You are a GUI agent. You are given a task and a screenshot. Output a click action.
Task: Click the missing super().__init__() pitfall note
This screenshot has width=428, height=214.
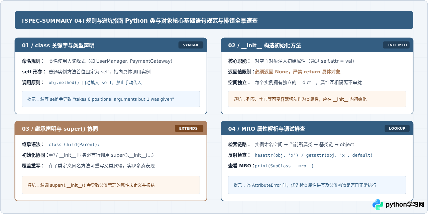(x=111, y=185)
